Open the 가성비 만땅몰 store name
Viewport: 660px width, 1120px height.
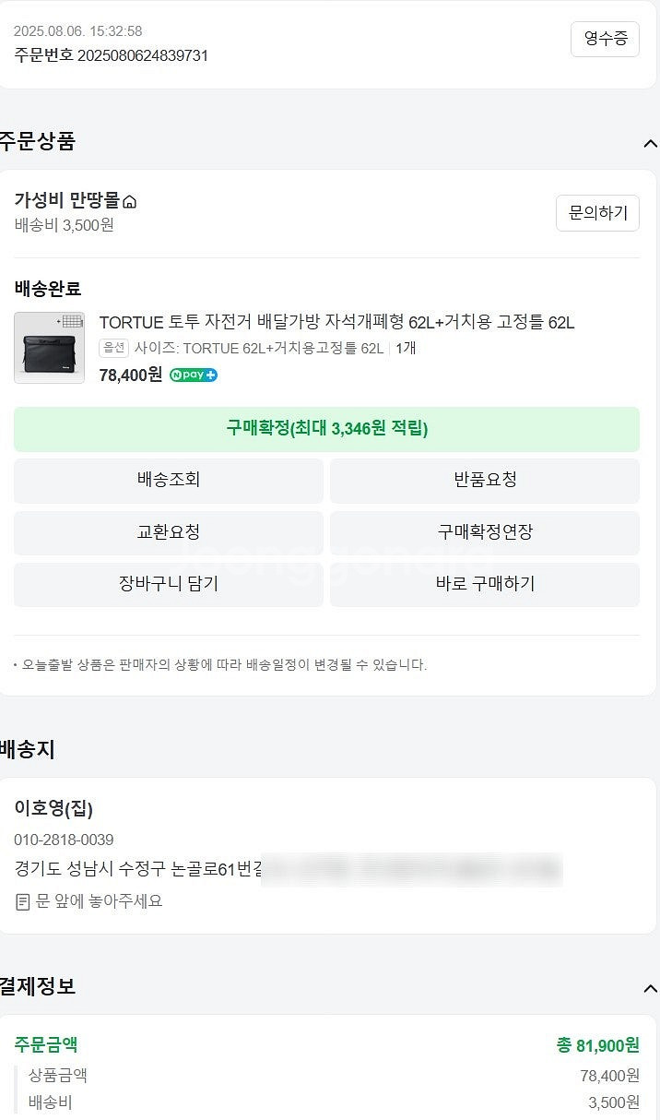[67, 201]
